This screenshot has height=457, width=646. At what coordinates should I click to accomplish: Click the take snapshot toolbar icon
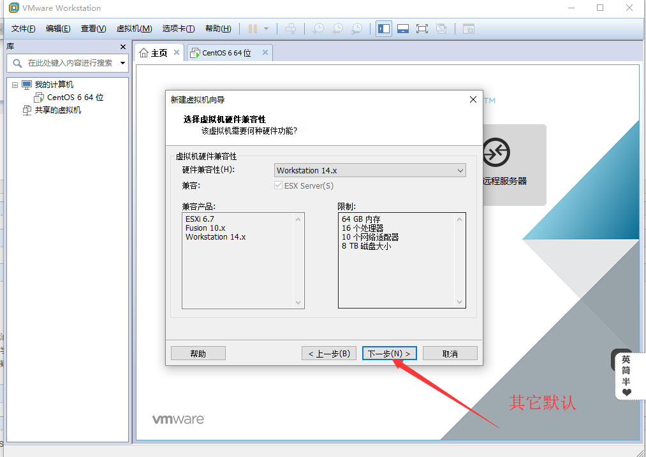[318, 29]
